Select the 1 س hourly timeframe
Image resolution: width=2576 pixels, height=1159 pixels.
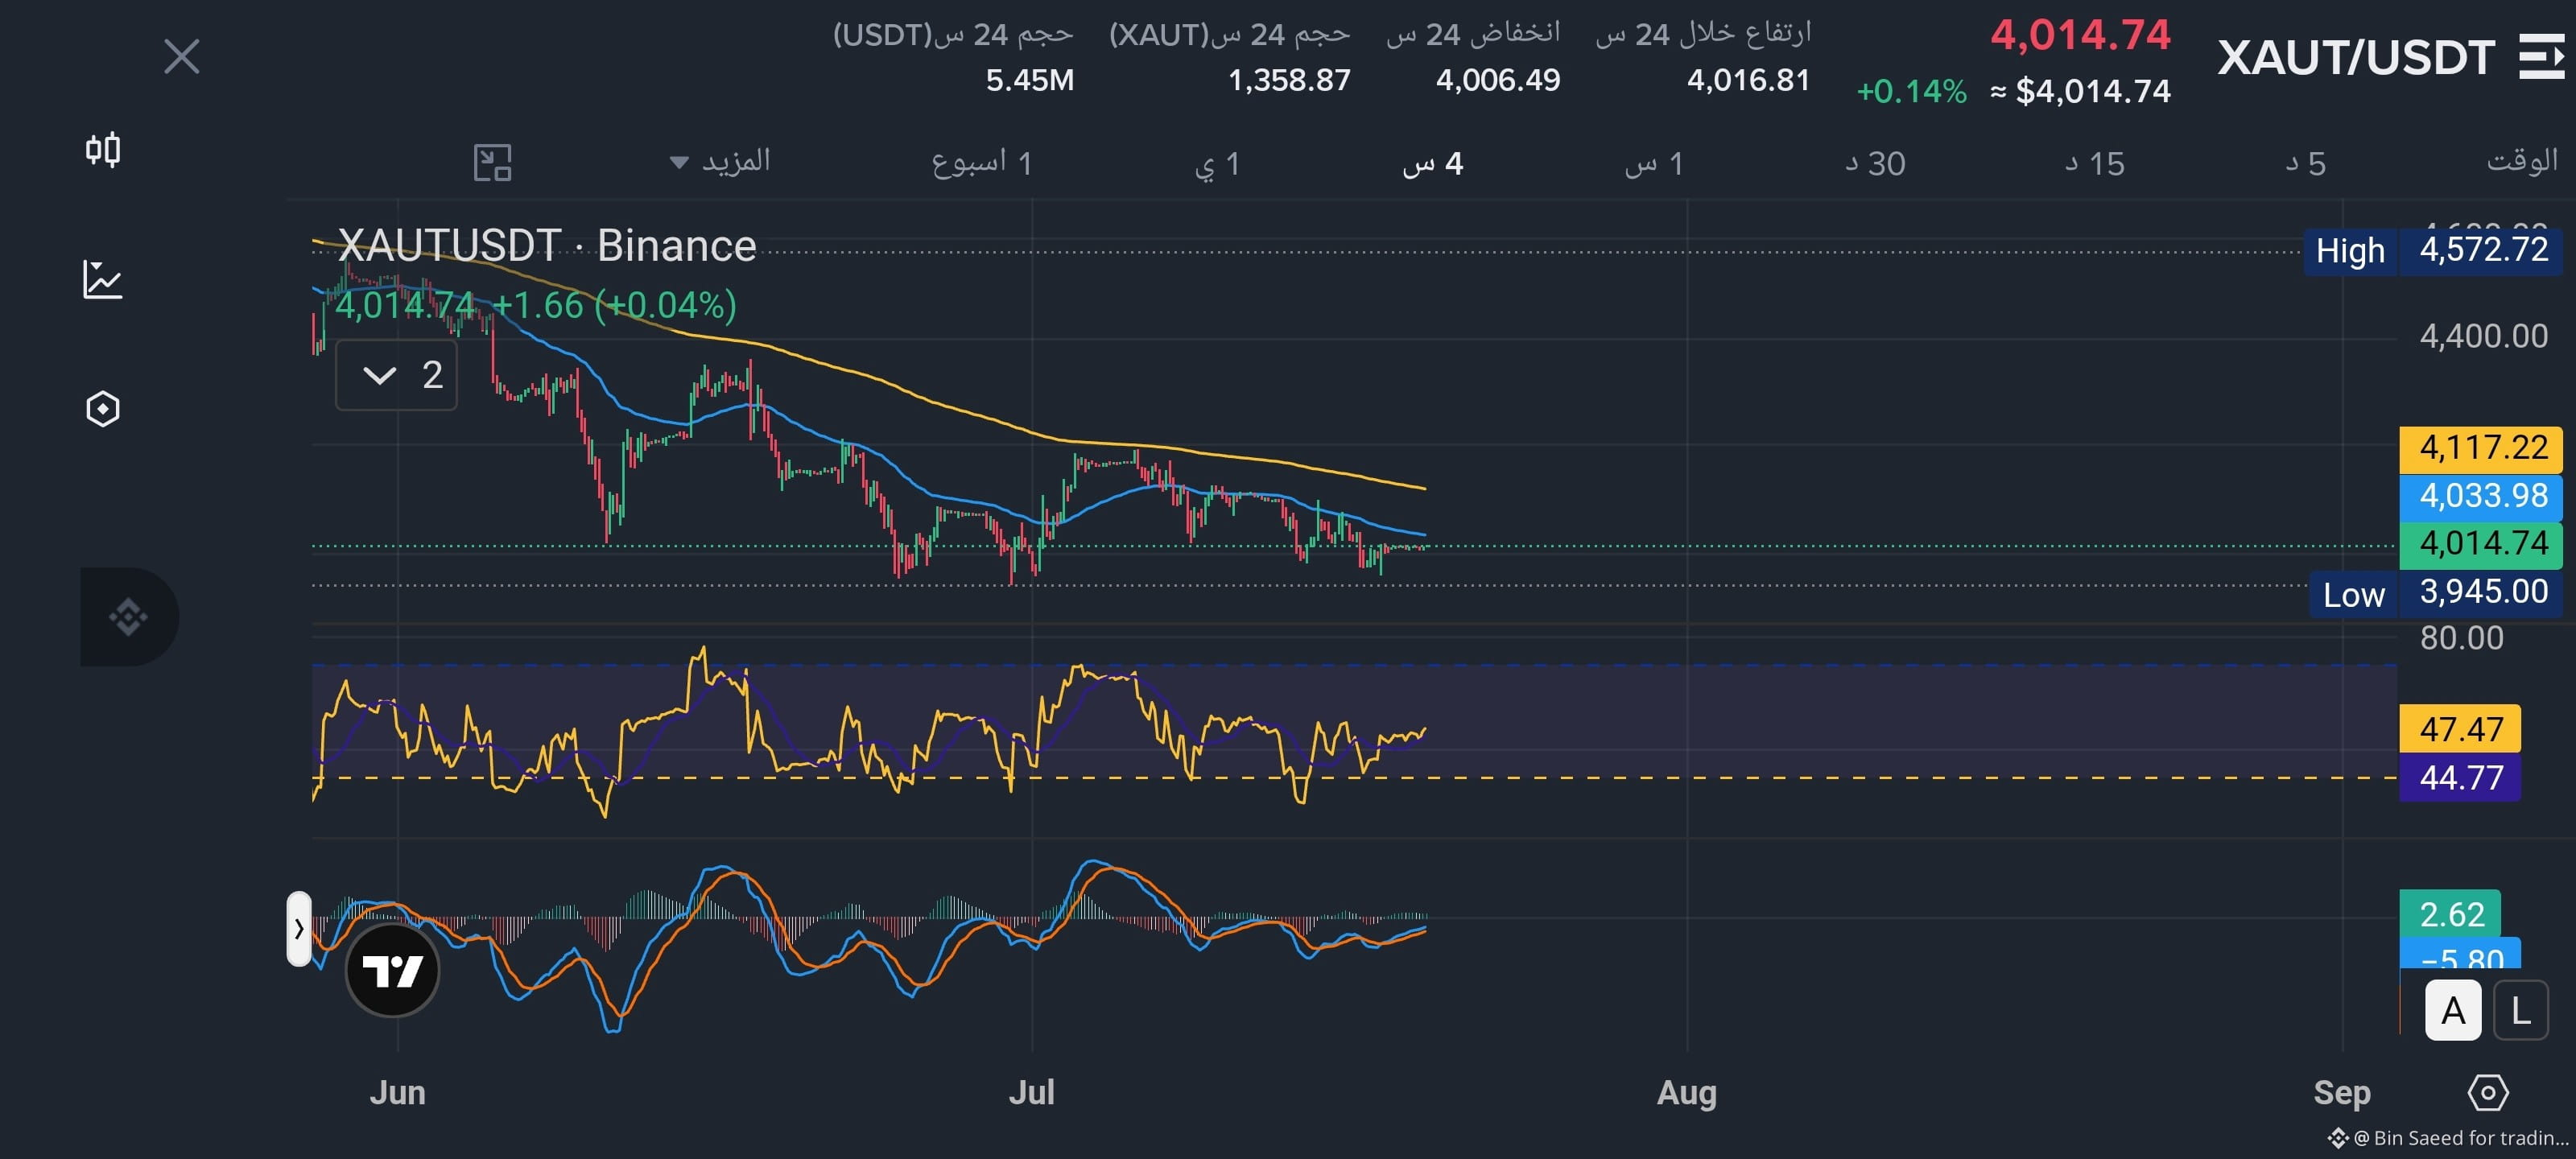pyautogui.click(x=1654, y=163)
